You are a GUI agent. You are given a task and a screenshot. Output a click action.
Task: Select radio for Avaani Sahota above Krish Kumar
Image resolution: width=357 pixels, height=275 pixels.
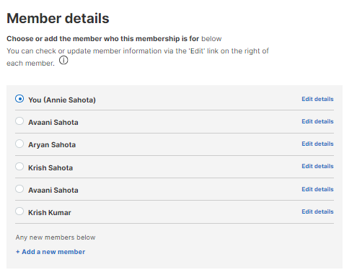tap(19, 189)
